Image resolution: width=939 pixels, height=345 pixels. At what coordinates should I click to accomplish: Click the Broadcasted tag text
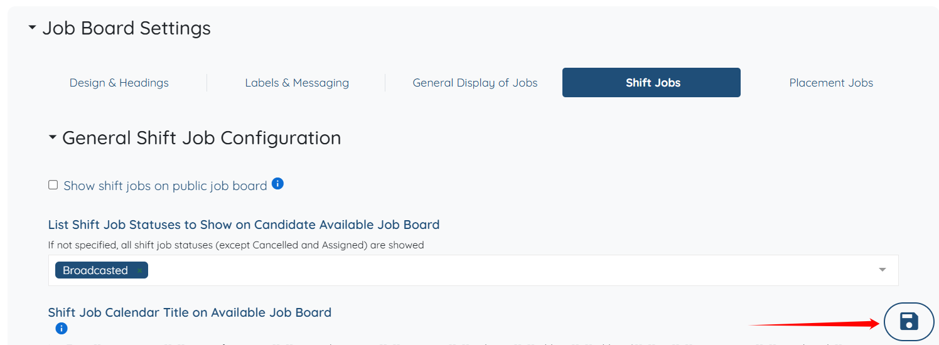tap(95, 270)
